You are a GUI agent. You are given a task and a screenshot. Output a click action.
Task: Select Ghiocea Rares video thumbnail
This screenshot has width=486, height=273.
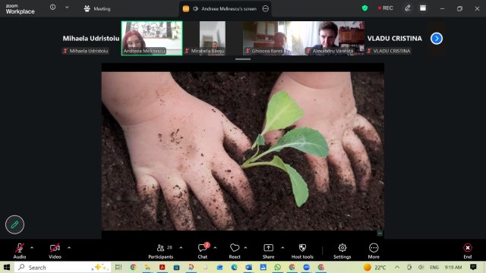[x=273, y=39]
